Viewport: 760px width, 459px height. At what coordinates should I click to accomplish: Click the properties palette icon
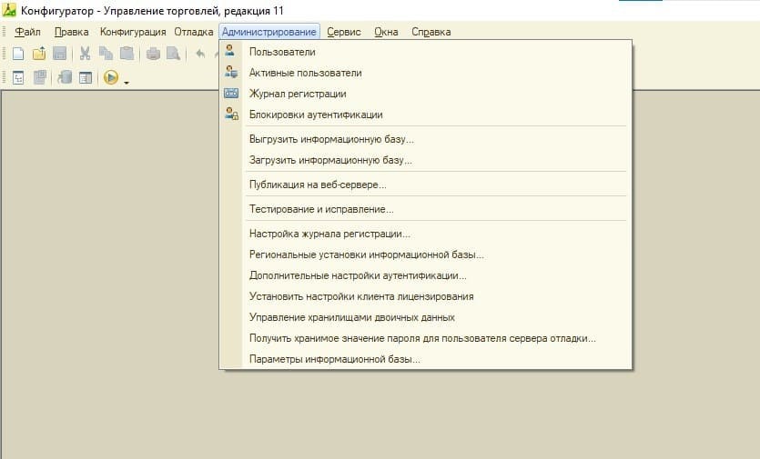tap(86, 77)
